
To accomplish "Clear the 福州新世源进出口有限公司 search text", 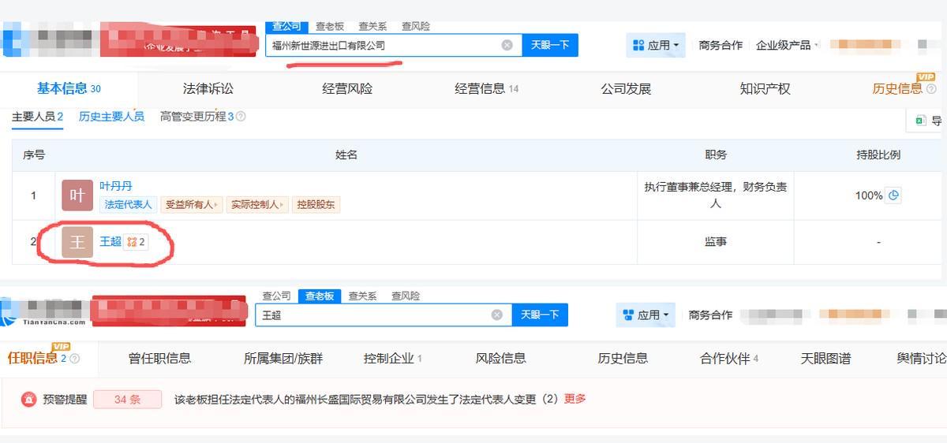I will click(x=507, y=46).
